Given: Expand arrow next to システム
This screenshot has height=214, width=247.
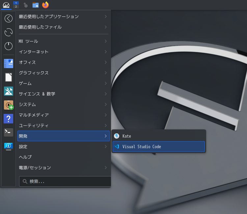Looking at the screenshot, I should [x=106, y=105].
